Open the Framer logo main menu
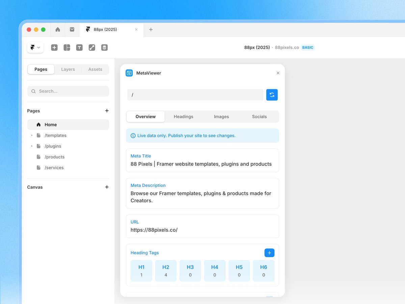The width and height of the screenshot is (405, 304). 35,48
